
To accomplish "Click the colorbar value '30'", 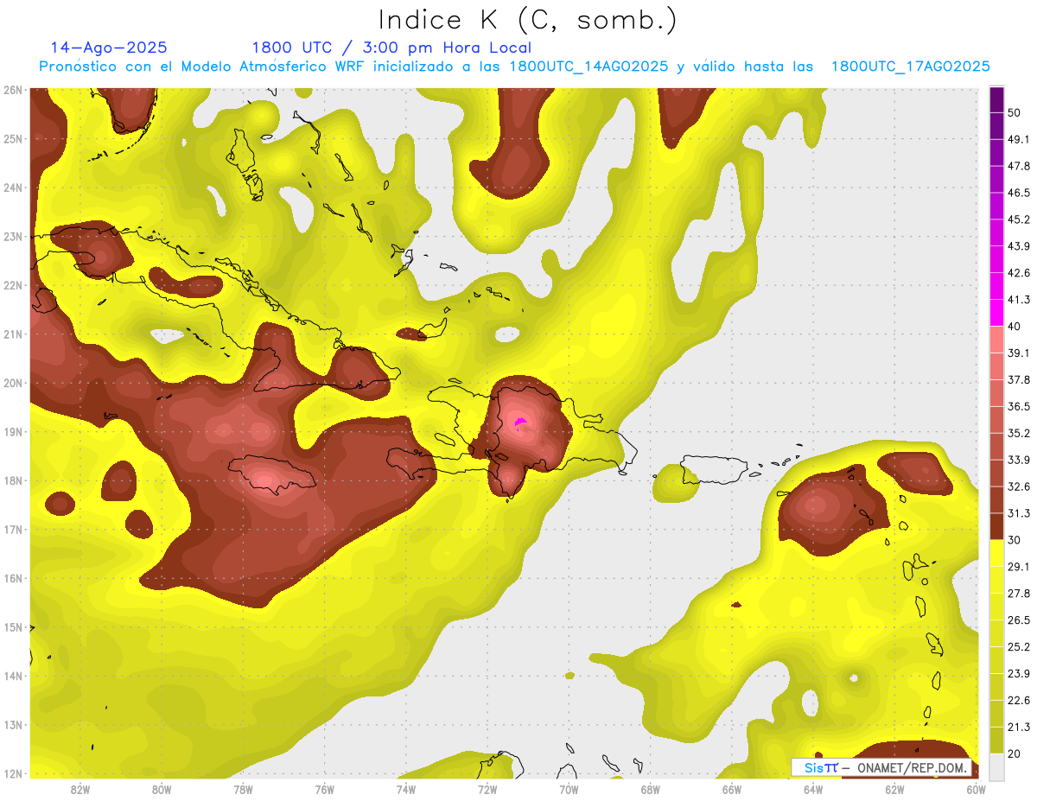I will (1015, 540).
